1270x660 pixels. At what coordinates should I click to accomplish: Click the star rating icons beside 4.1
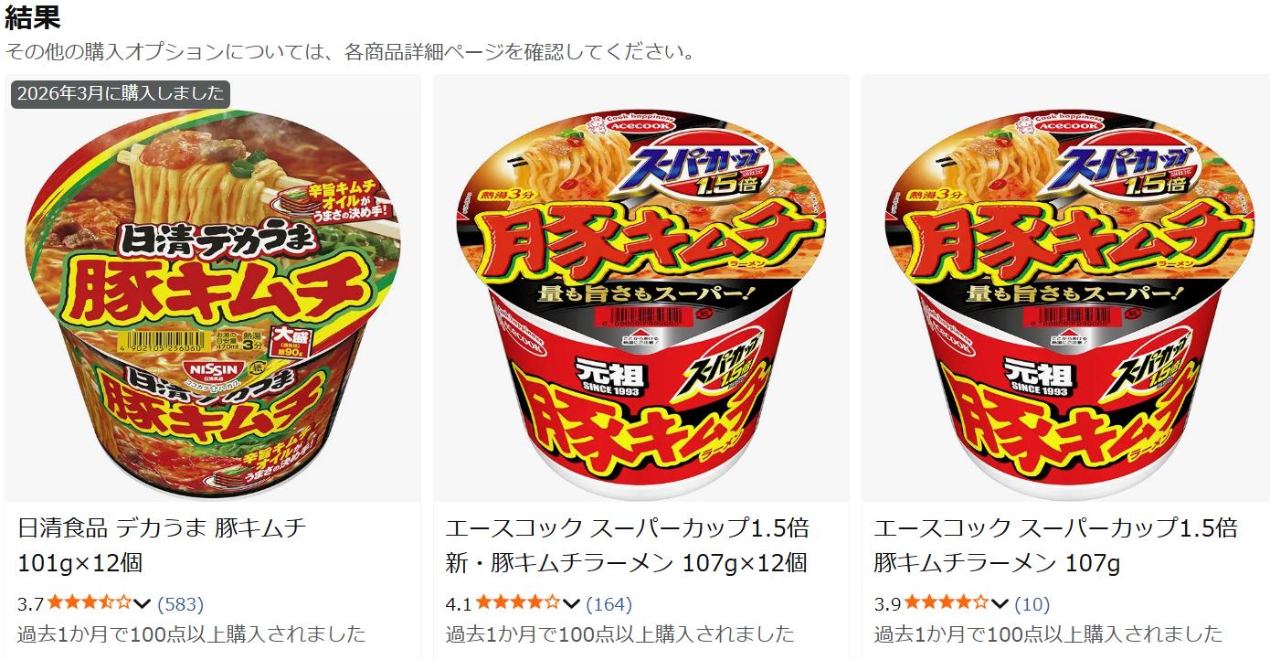pos(518,602)
